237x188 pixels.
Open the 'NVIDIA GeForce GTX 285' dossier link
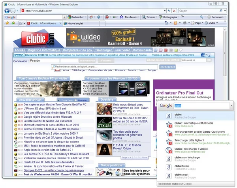pyautogui.click(x=130, y=120)
